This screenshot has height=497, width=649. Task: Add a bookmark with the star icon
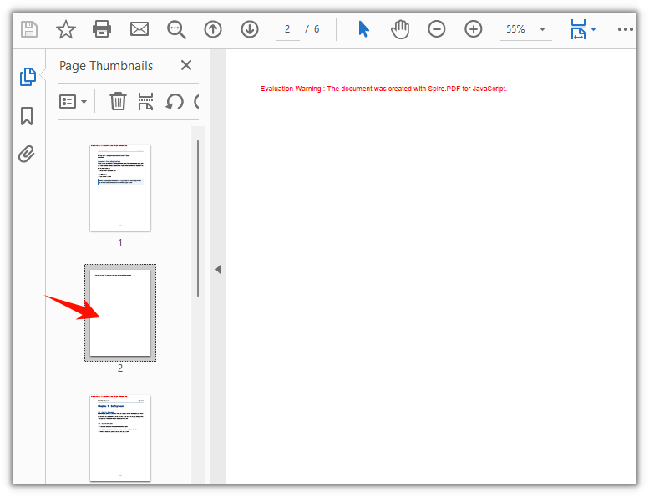tap(66, 29)
